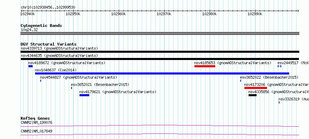Click the 102960k ruler label
The image size is (309, 139).
[119, 14]
